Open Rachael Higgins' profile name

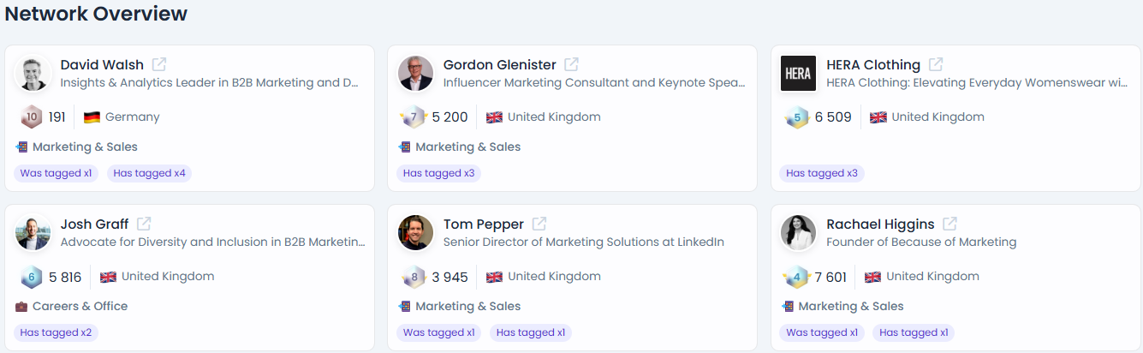point(880,224)
